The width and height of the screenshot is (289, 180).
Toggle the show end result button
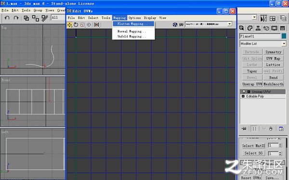254,129
